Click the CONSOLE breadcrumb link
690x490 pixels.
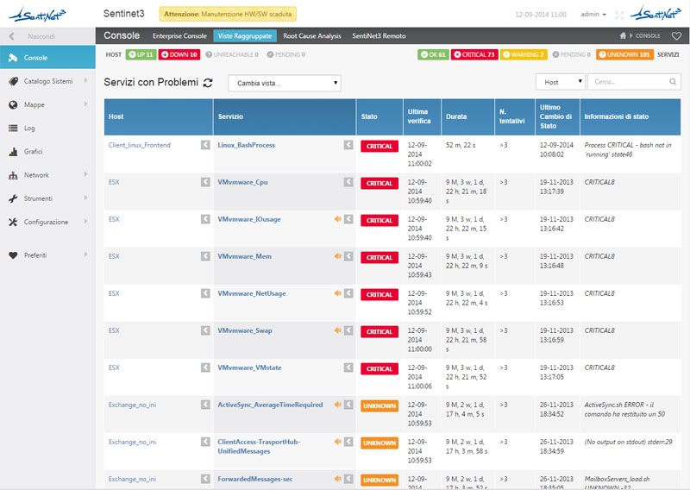(x=648, y=35)
